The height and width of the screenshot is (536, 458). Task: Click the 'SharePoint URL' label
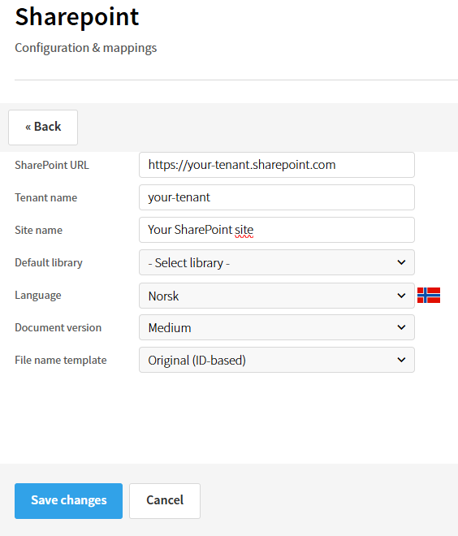click(52, 165)
